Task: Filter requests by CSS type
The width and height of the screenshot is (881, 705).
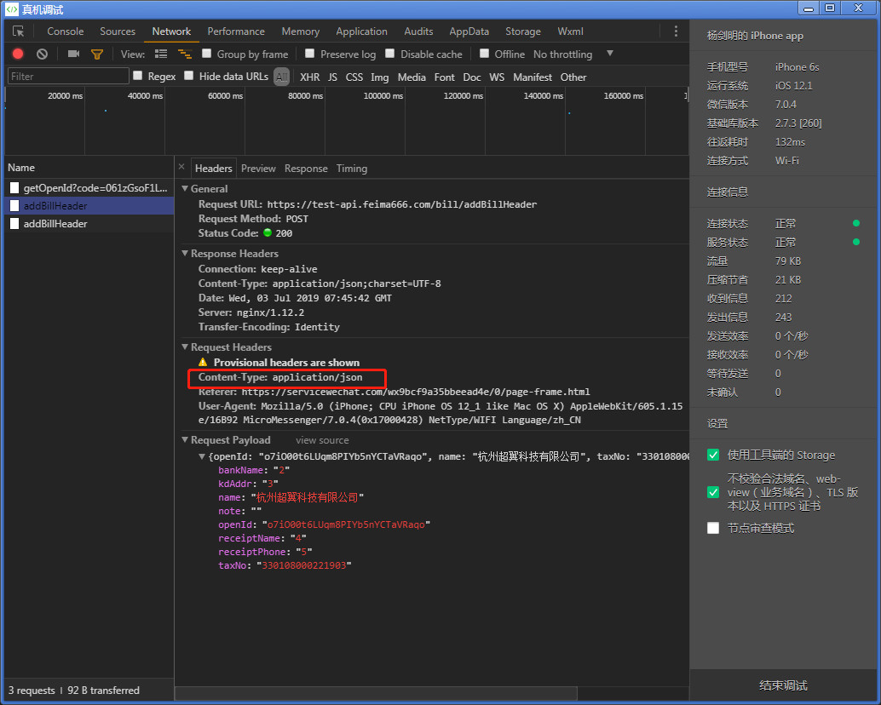Action: tap(354, 77)
